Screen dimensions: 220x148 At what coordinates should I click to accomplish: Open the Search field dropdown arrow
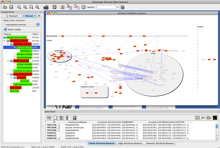tap(118, 7)
